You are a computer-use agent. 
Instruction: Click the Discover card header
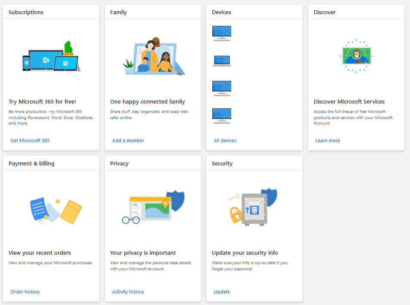click(356, 12)
